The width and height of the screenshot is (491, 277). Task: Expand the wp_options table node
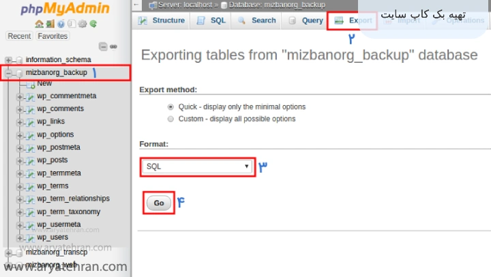[x=20, y=135]
